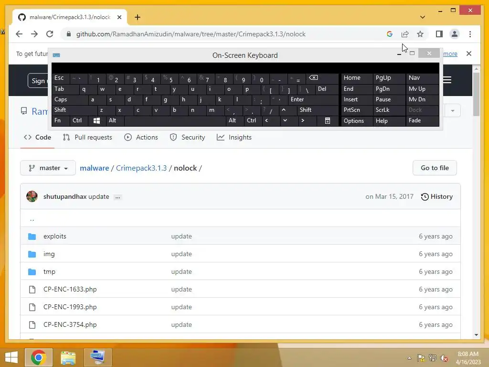Share this page icon
The width and height of the screenshot is (489, 367).
pyautogui.click(x=405, y=34)
